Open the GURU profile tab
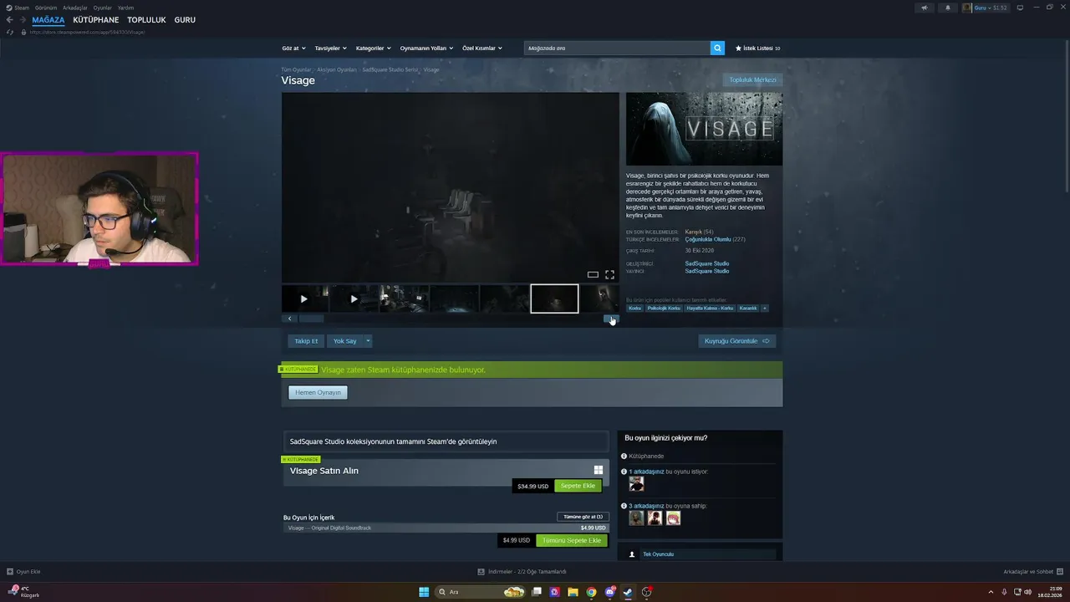Screen dimensions: 1070x602 [185, 20]
